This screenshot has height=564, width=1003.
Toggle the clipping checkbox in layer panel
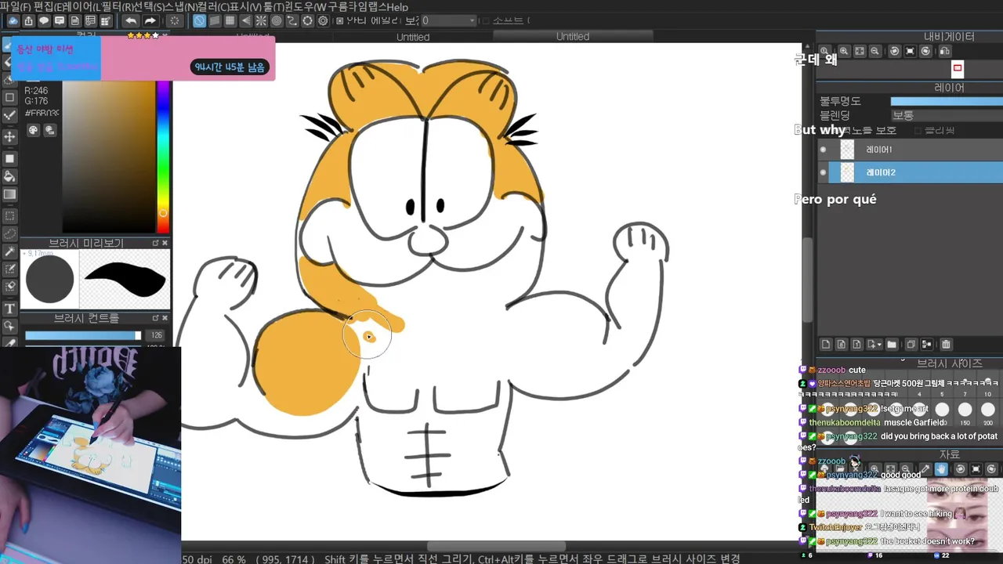point(918,131)
